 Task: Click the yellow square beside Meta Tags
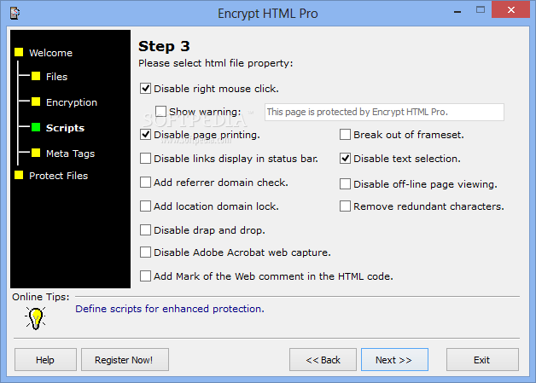coord(36,153)
